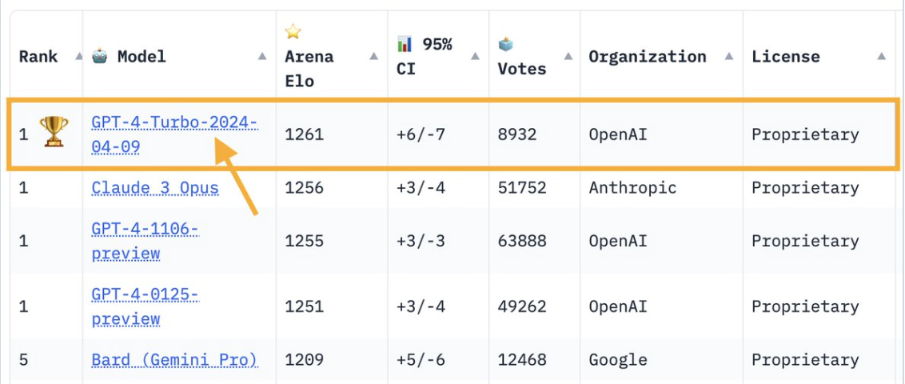905x384 pixels.
Task: Click the star icon above Arena Elo
Action: coord(293,31)
